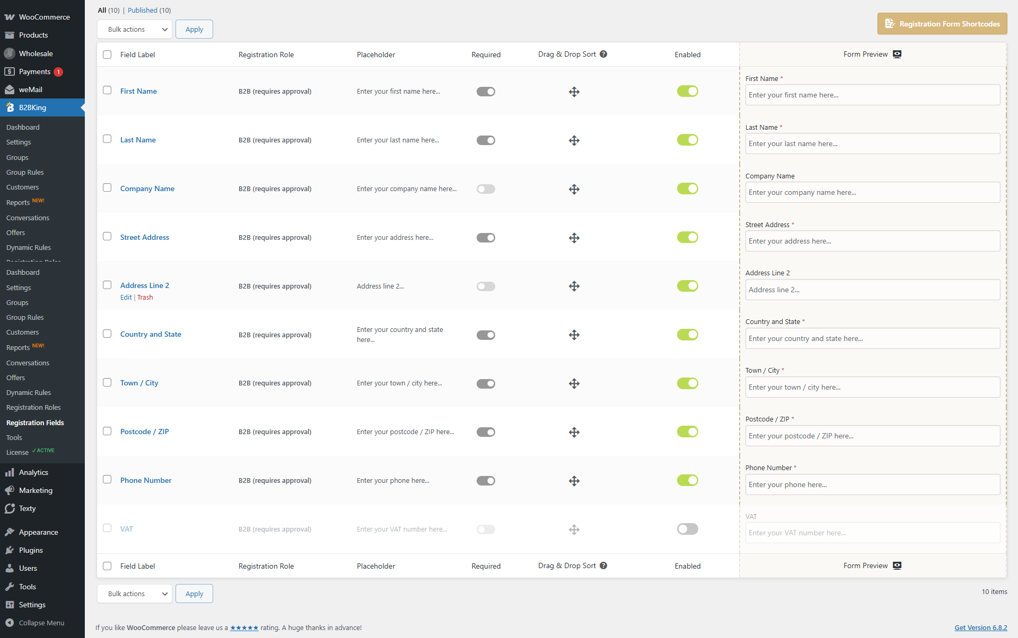Enable the VAT field toggle
This screenshot has height=638, width=1018.
tap(687, 529)
